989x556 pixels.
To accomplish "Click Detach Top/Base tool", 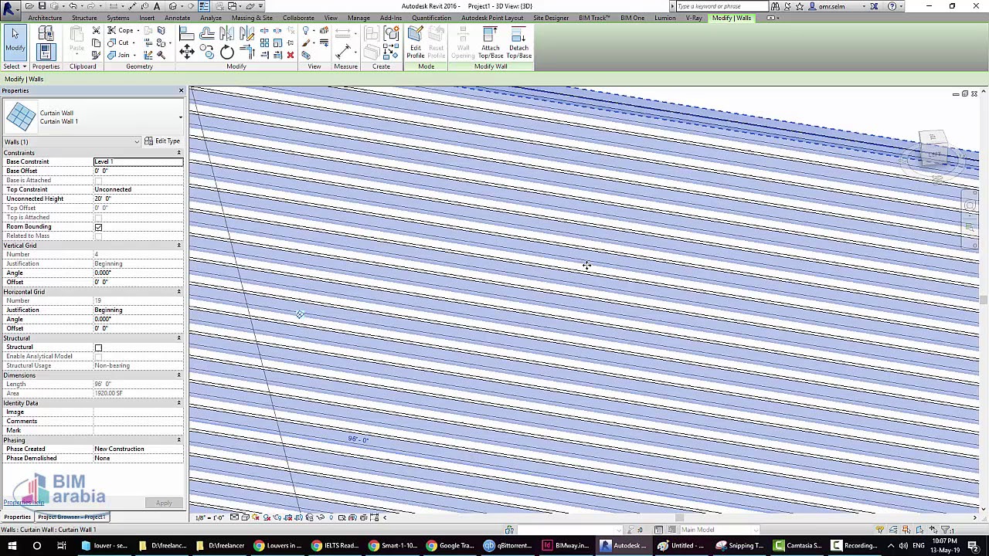I will (x=519, y=42).
